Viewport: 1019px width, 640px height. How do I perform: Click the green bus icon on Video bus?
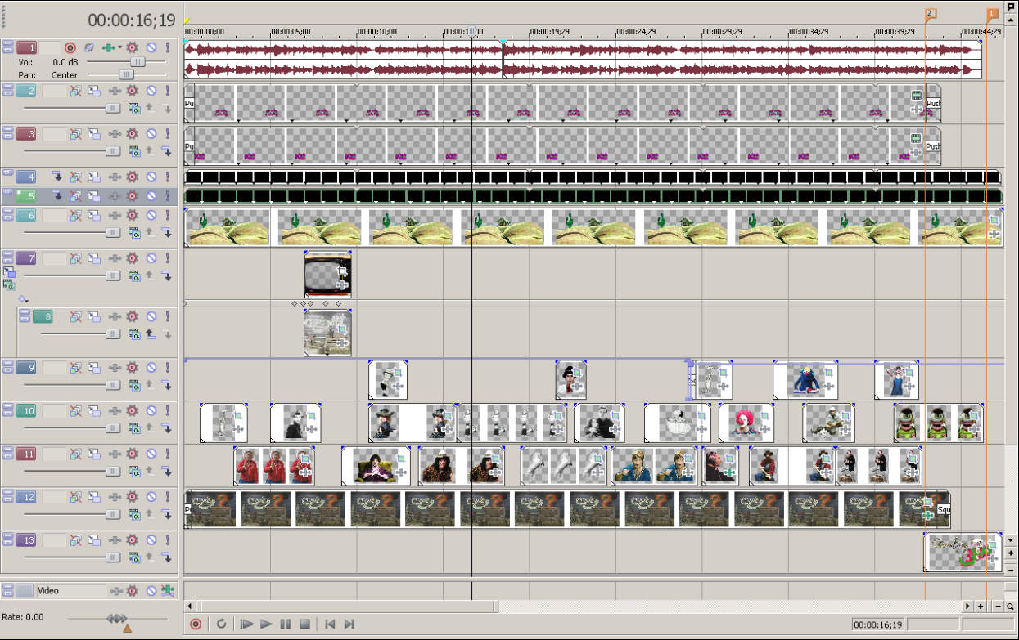point(168,590)
